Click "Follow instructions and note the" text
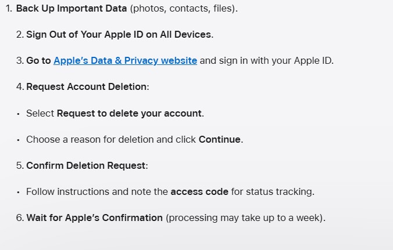Image resolution: width=393 pixels, height=250 pixels. coord(97,191)
